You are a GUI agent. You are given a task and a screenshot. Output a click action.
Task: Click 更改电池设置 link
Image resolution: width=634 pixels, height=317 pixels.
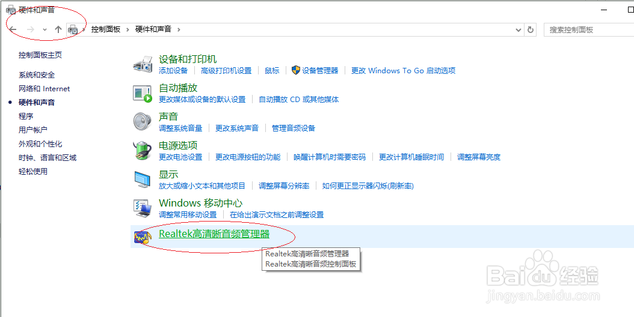point(180,157)
